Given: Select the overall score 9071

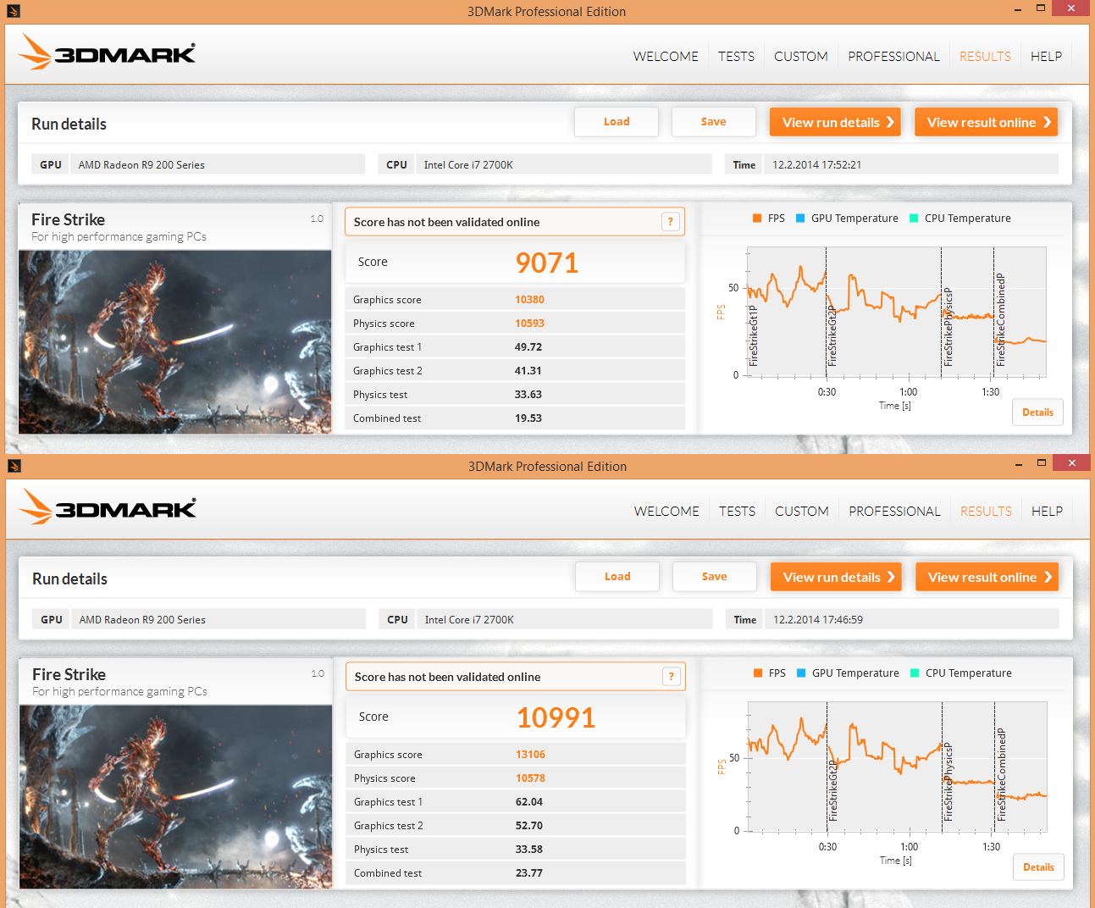Looking at the screenshot, I should (x=547, y=263).
